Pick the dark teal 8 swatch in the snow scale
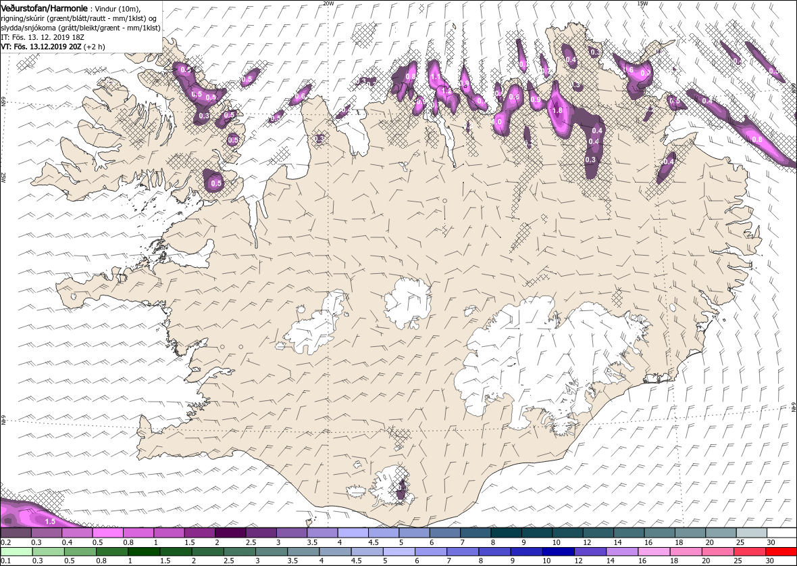 click(506, 532)
